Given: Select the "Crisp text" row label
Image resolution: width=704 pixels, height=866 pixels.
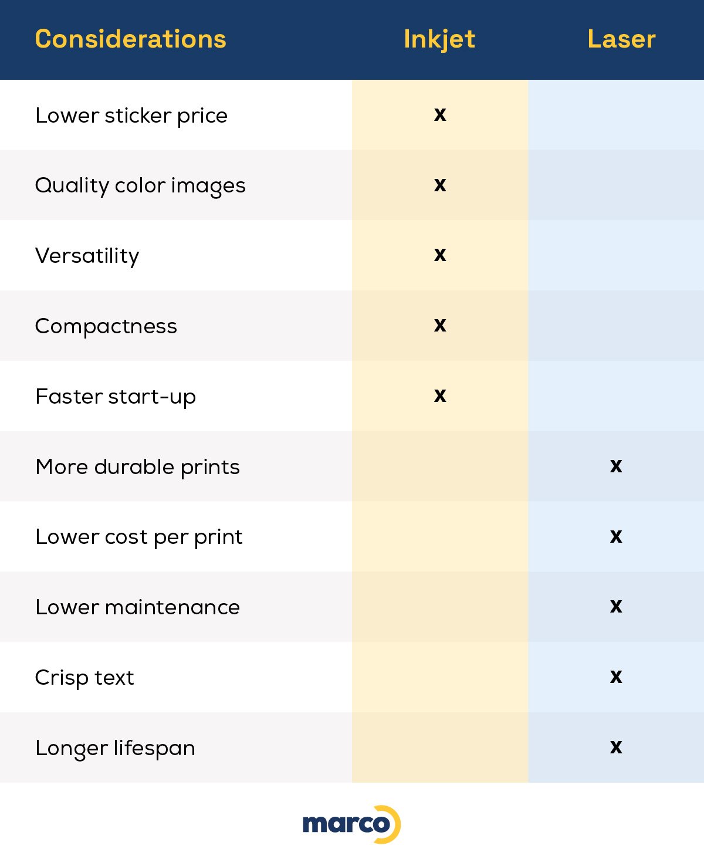Looking at the screenshot, I should pos(85,678).
